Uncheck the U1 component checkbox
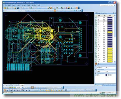 click(96, 17)
